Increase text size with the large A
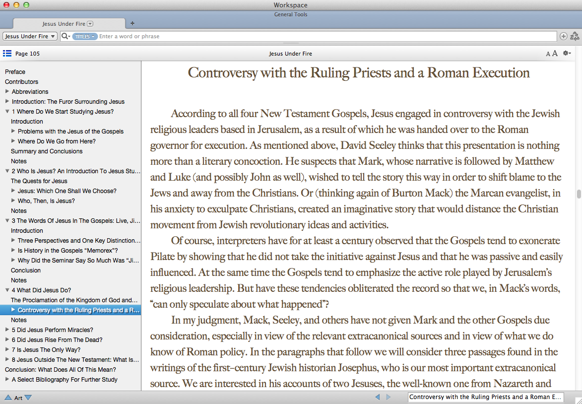582x404 pixels. 555,54
